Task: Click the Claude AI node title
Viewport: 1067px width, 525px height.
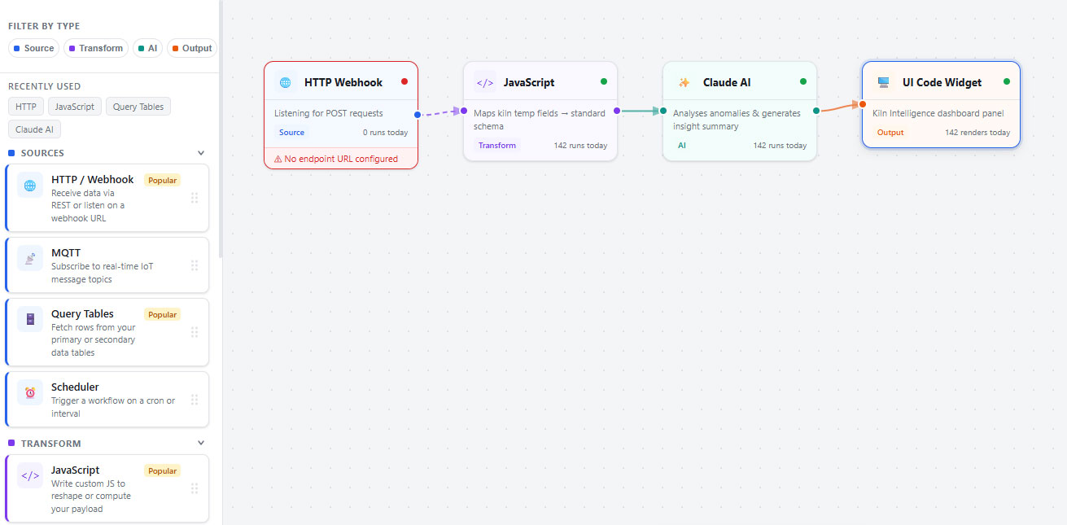Action: [727, 82]
